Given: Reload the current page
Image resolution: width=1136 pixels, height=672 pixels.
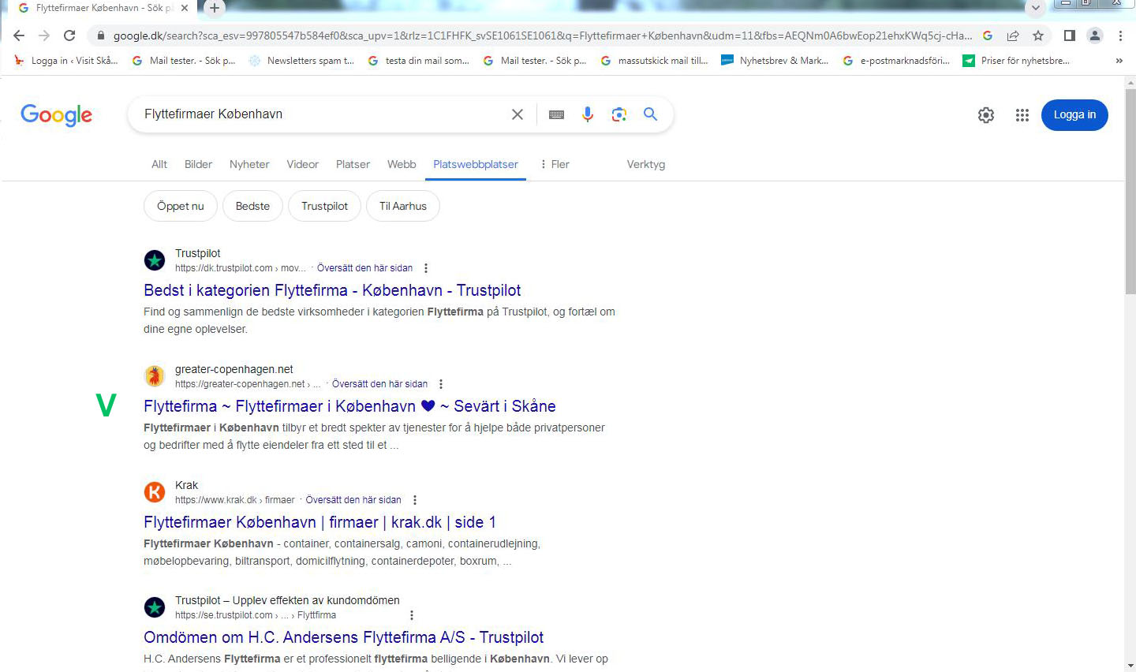Looking at the screenshot, I should click(x=69, y=35).
